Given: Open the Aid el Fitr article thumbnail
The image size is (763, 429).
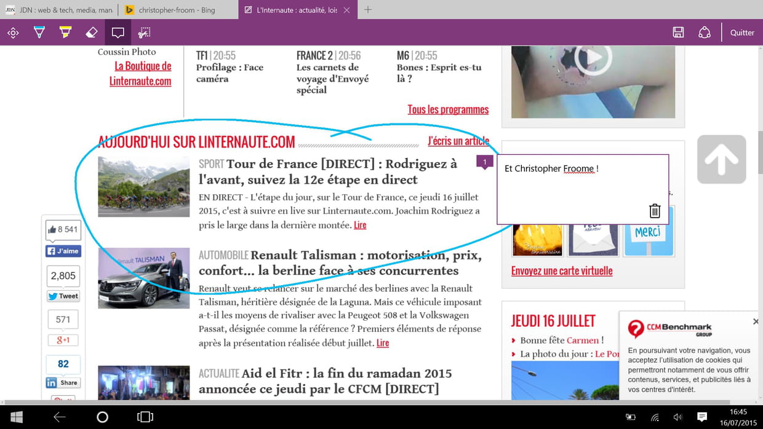Looking at the screenshot, I should (144, 382).
